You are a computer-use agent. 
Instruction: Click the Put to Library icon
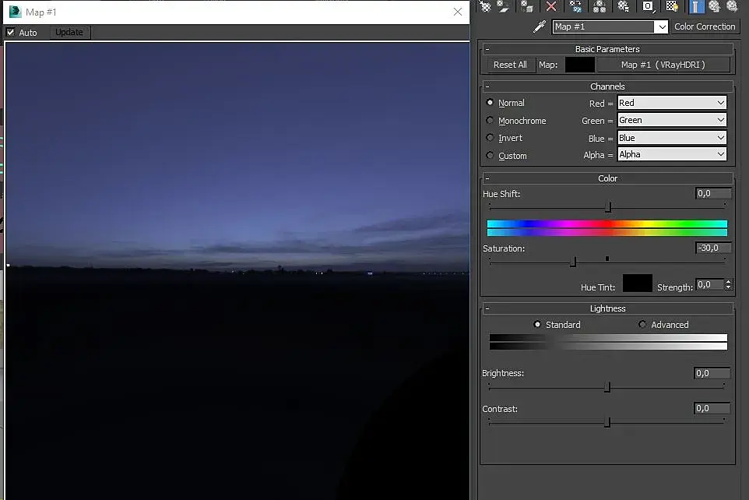tap(624, 6)
